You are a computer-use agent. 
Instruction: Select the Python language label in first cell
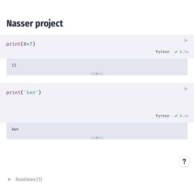pyautogui.click(x=162, y=52)
